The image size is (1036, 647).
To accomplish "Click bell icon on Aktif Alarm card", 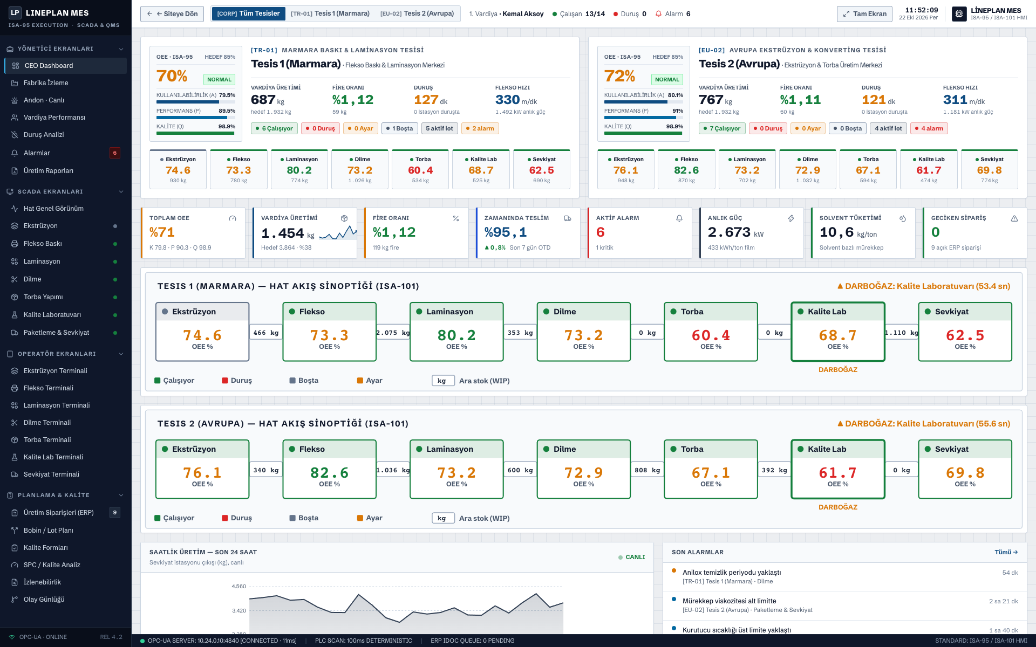I will [x=679, y=218].
